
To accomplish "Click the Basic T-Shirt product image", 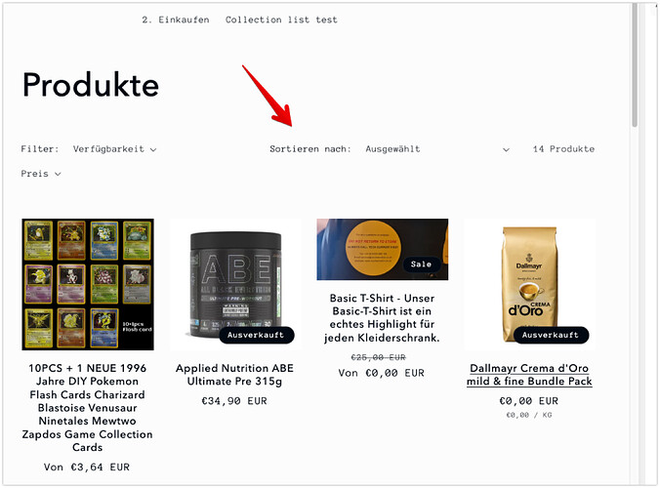I will 382,249.
